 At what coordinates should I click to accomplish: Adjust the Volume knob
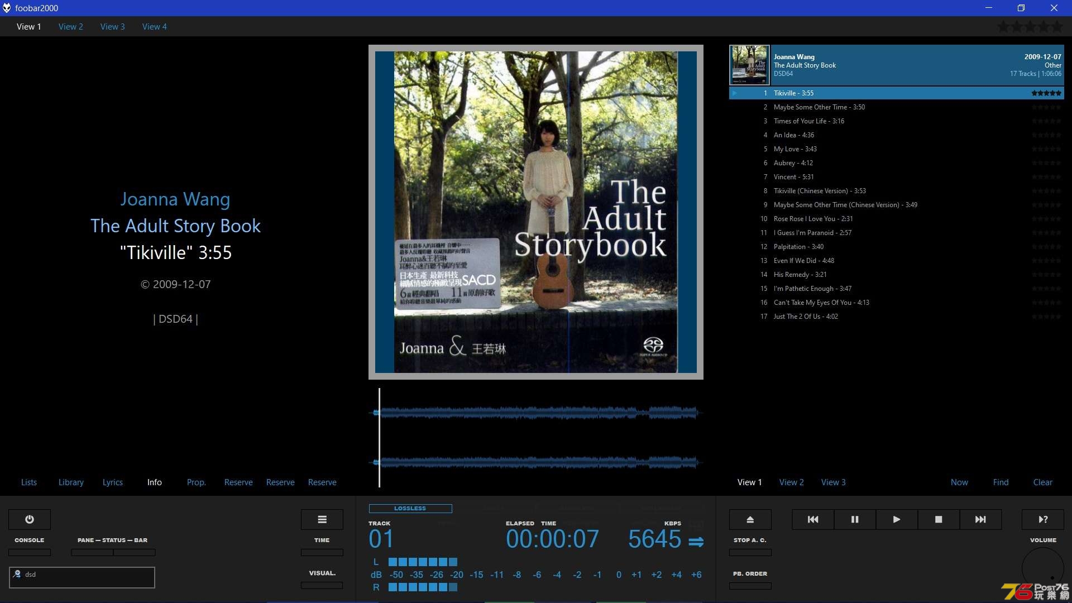point(1043,568)
